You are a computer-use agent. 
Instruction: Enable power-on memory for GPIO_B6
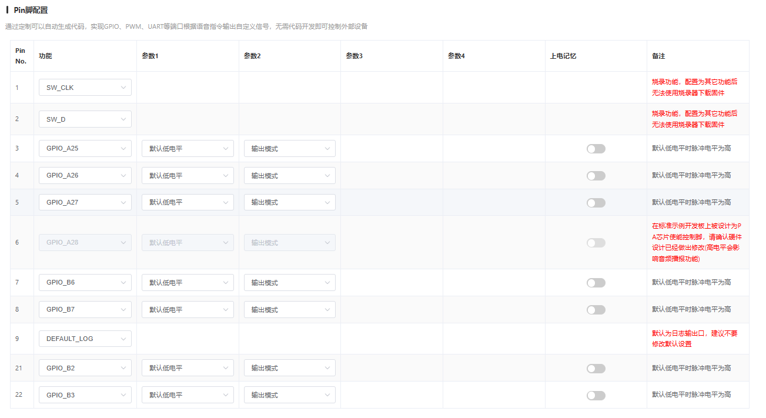coord(596,283)
